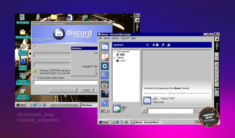Open the Setup for Microsoft I... desktop icon
The width and height of the screenshot is (235, 138).
click(x=23, y=94)
